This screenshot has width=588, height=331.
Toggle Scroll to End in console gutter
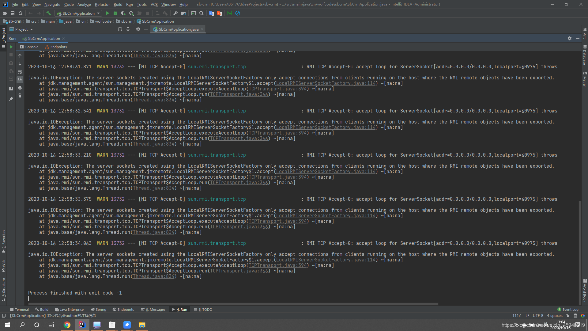pyautogui.click(x=20, y=80)
